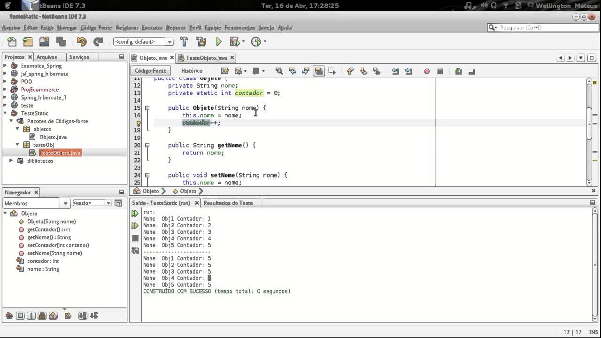Screen dimensions: 601x338
Task: Click the Profile Project clock icon
Action: coord(256,42)
